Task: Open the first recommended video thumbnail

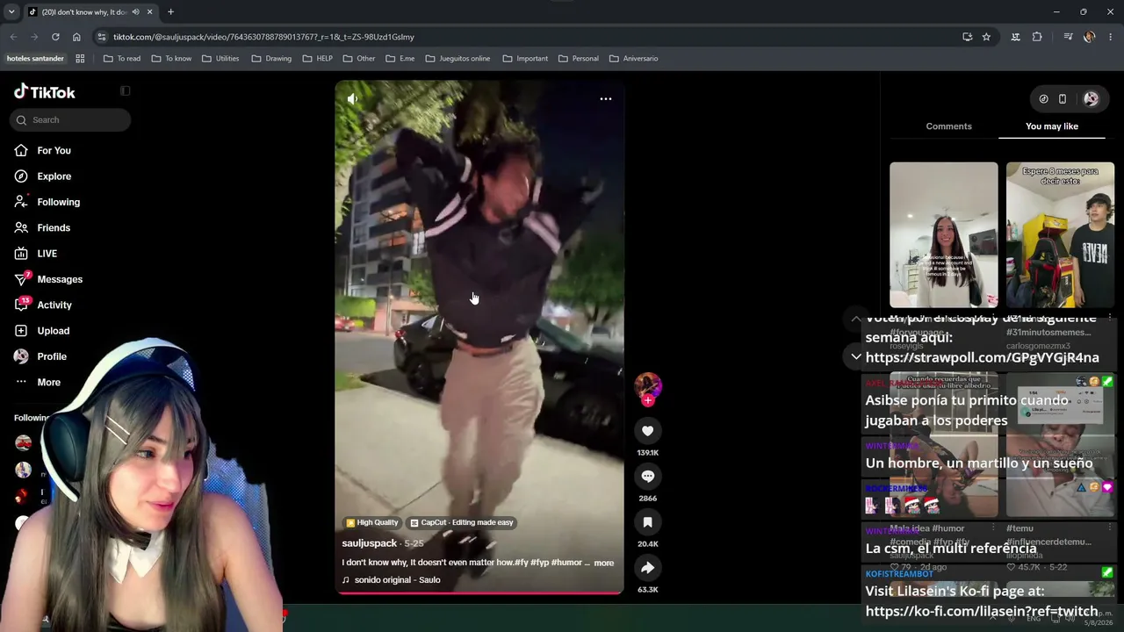Action: pos(944,234)
